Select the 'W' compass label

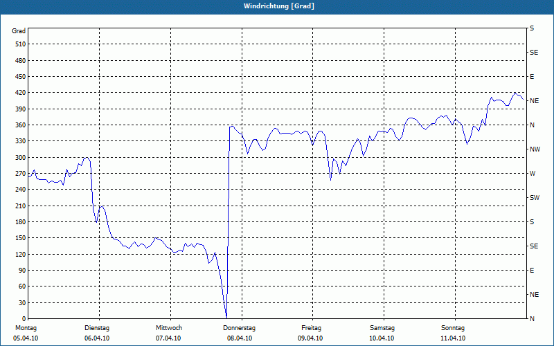533,174
